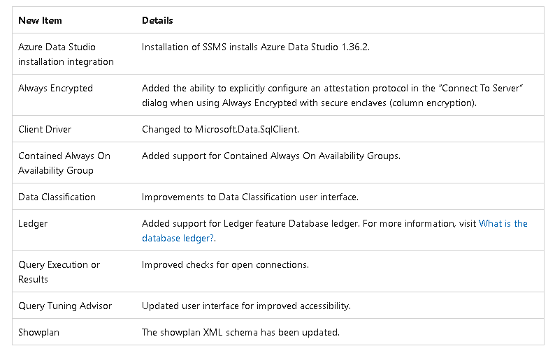The width and height of the screenshot is (555, 353).
Task: Click the 'New Item' column header
Action: 40,20
